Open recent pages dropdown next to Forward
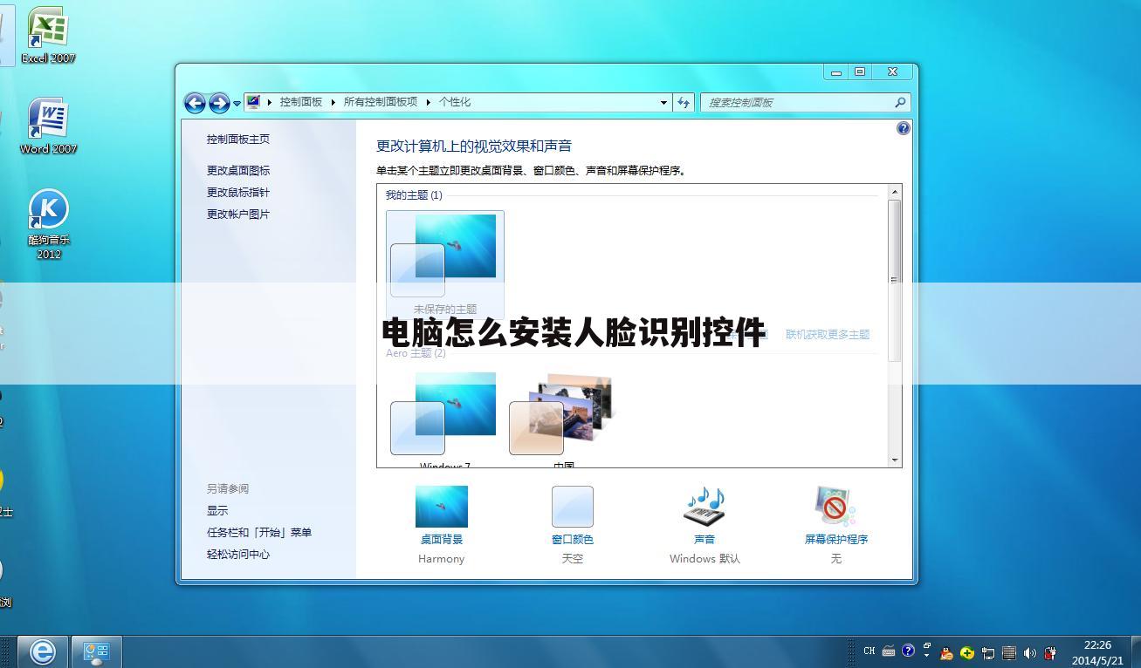Image resolution: width=1141 pixels, height=668 pixels. point(237,104)
